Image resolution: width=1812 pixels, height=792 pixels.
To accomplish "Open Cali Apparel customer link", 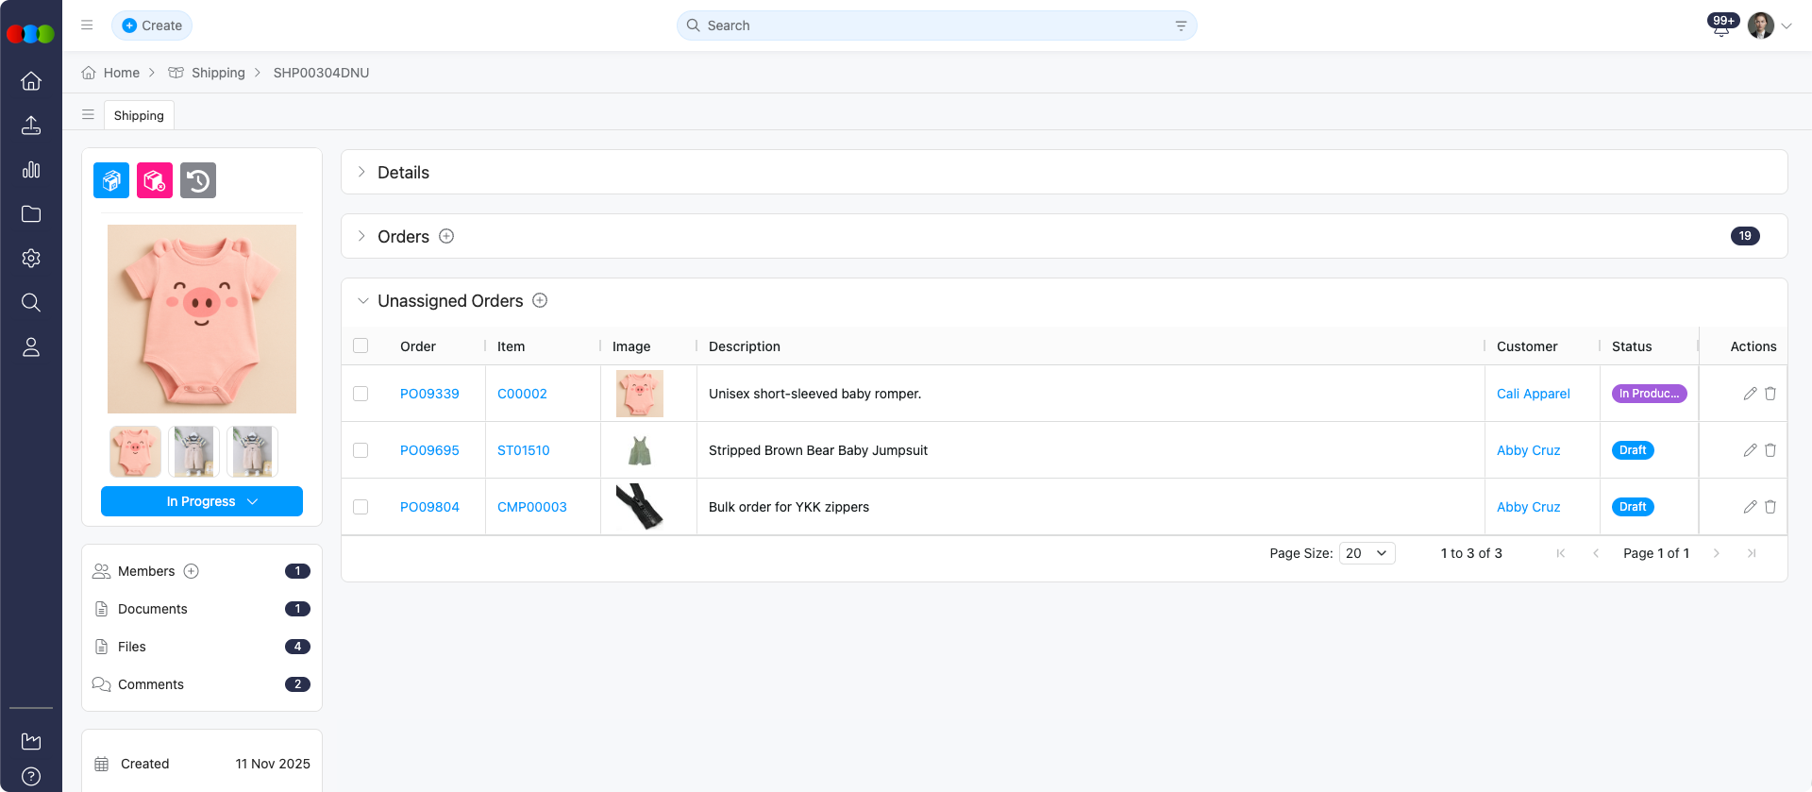I will (x=1533, y=394).
